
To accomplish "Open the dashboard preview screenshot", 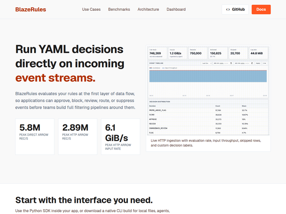I will pyautogui.click(x=208, y=90).
